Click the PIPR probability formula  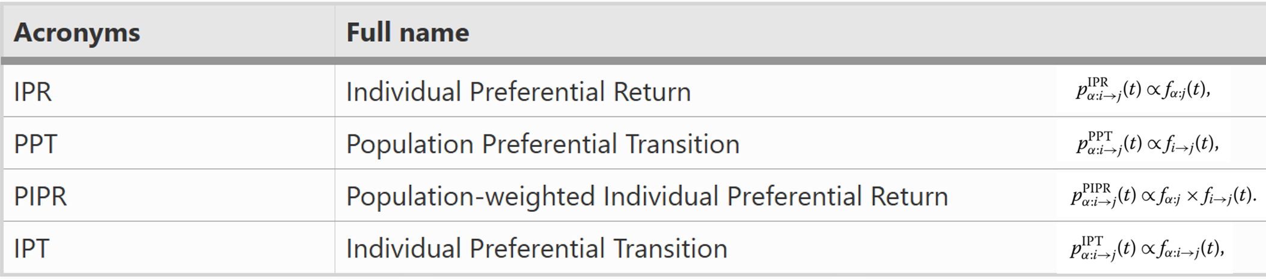[x=1163, y=196]
